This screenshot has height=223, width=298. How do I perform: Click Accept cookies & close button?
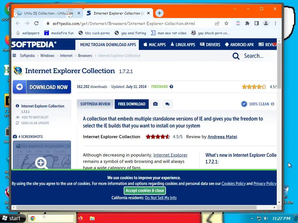(145, 190)
